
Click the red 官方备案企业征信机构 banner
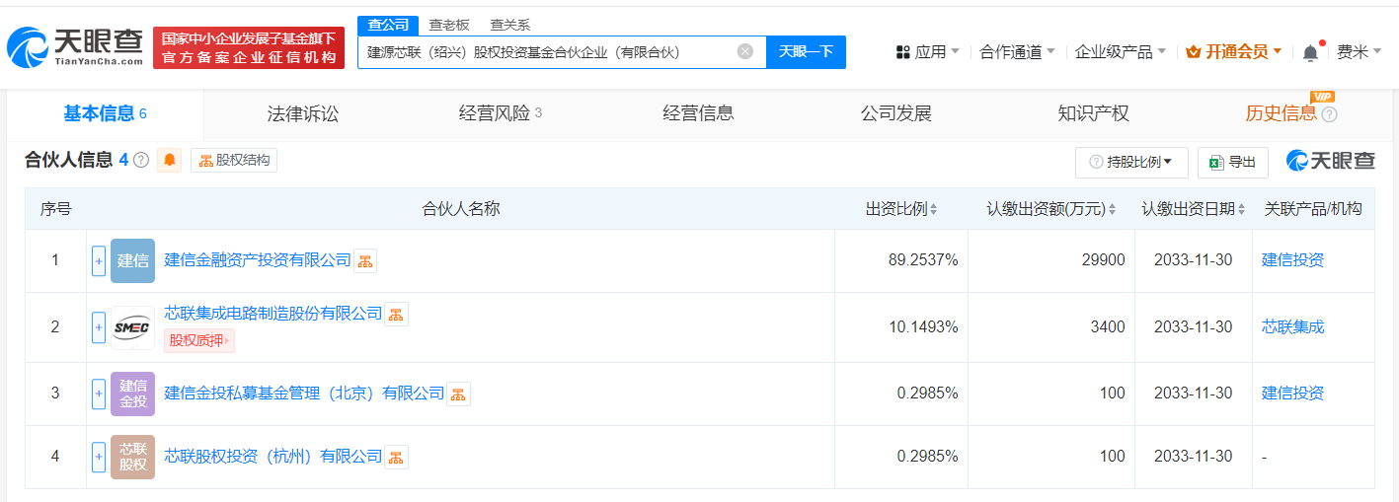249,48
